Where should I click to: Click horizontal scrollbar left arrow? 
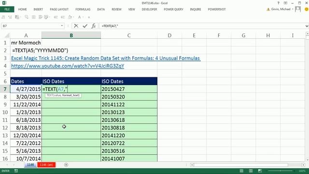pyautogui.click(x=192, y=165)
